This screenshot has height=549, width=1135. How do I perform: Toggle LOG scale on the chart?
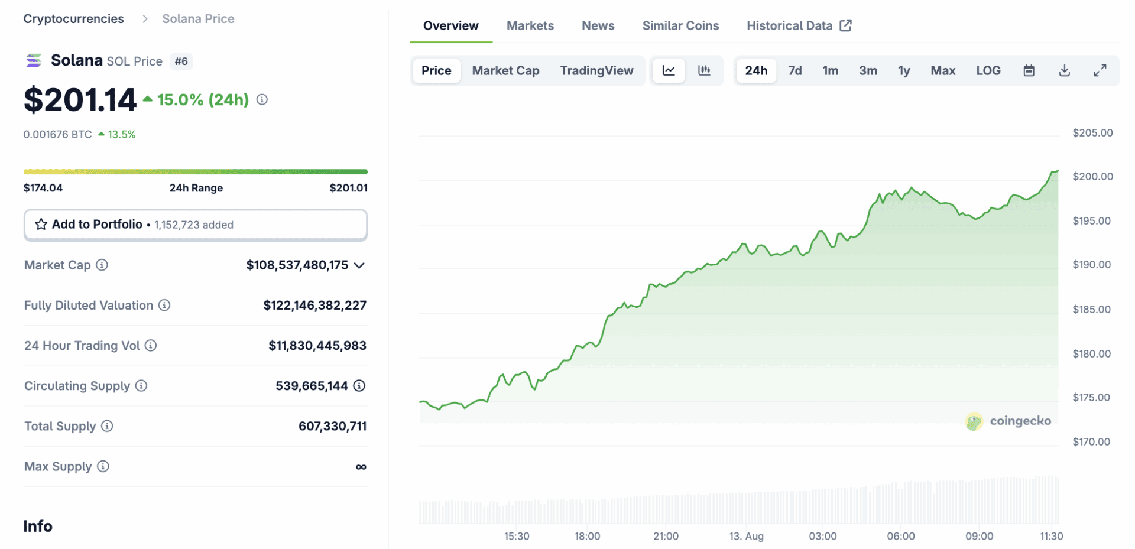pos(988,71)
